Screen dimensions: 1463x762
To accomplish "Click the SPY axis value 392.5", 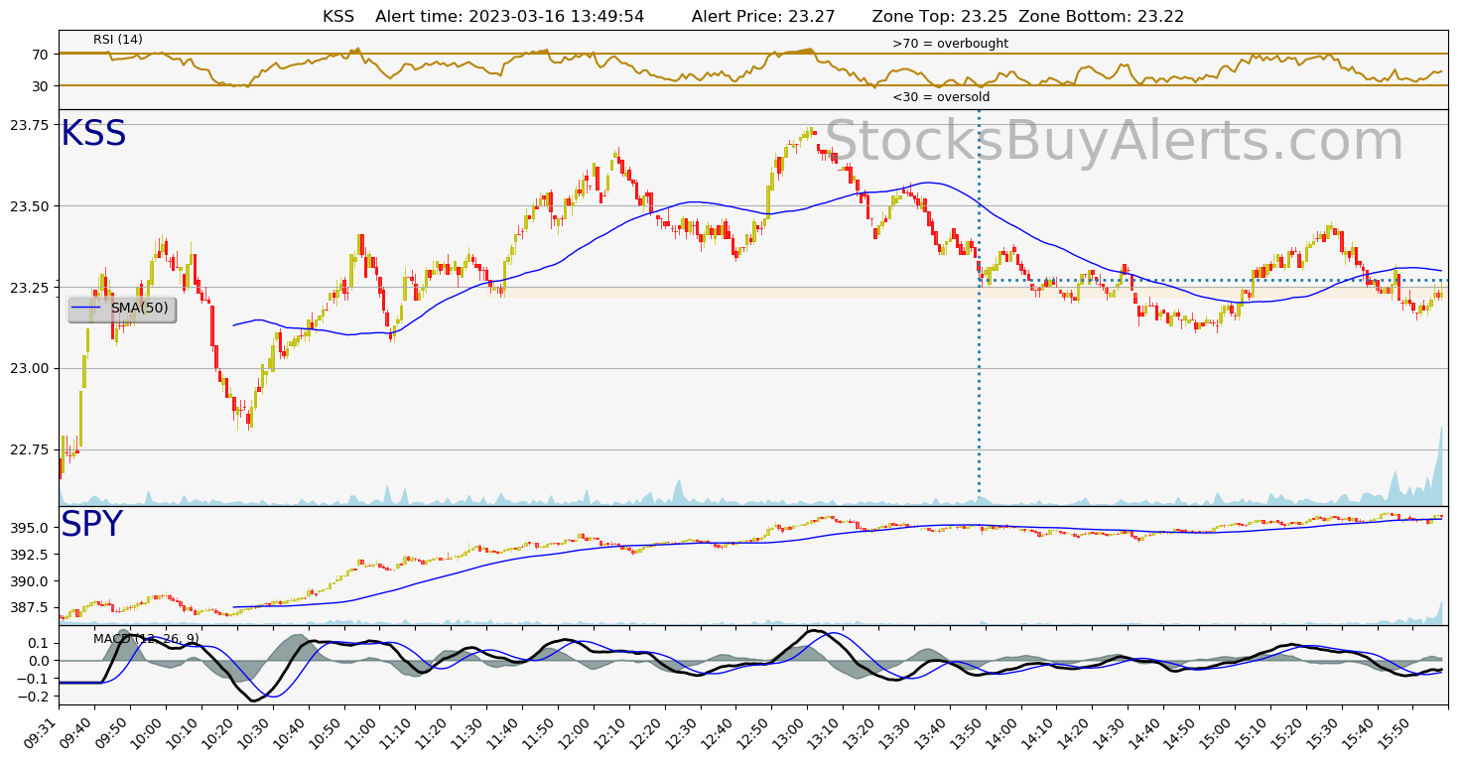I will 31,555.
